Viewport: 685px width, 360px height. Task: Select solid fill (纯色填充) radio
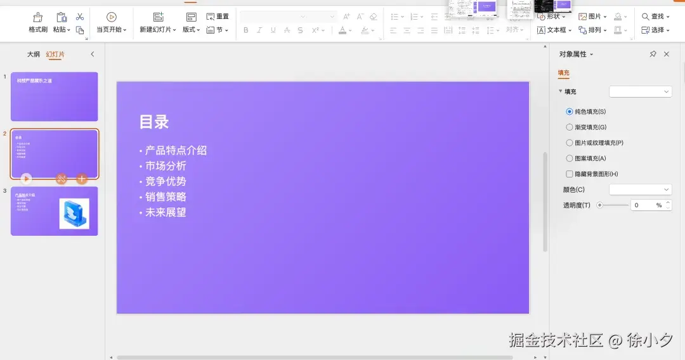pyautogui.click(x=569, y=112)
